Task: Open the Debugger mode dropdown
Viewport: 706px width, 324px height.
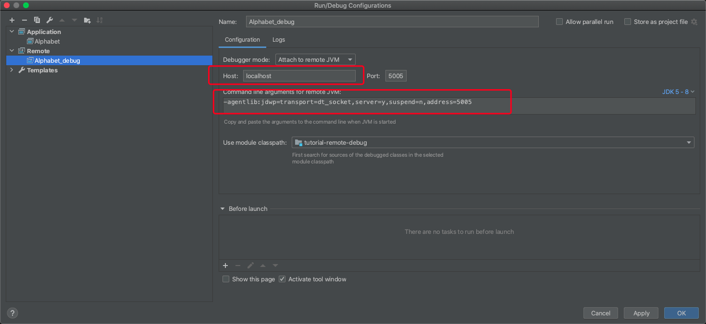Action: pyautogui.click(x=315, y=59)
